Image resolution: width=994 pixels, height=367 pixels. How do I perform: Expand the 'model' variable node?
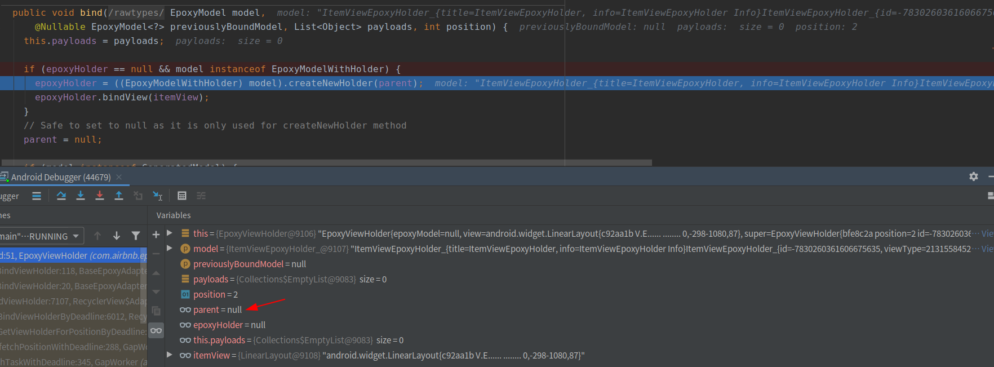[170, 248]
